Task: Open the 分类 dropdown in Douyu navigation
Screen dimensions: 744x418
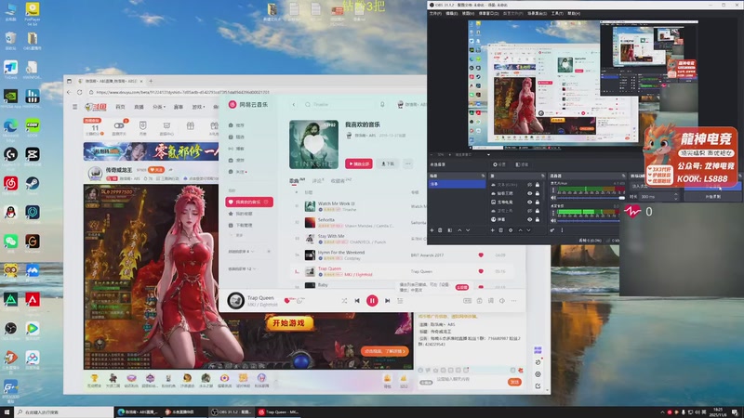Action: (159, 107)
